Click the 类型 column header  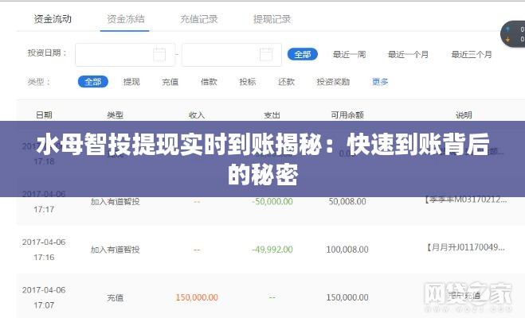116,115
